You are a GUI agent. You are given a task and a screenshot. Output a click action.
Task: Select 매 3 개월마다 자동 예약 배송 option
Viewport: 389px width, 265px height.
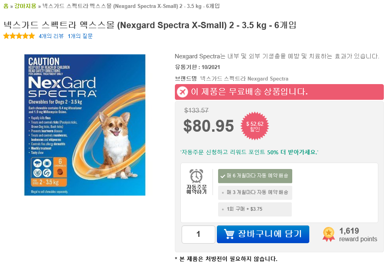[255, 192]
